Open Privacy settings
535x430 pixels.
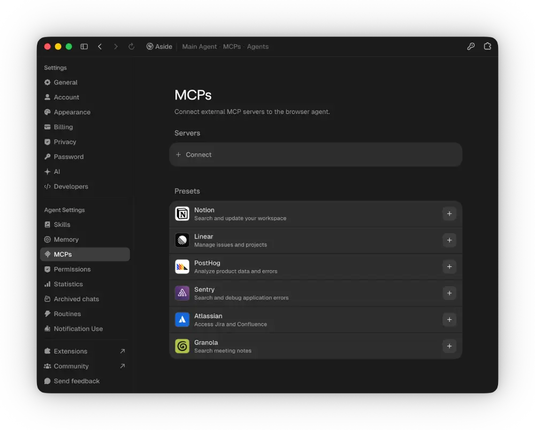tap(85, 142)
